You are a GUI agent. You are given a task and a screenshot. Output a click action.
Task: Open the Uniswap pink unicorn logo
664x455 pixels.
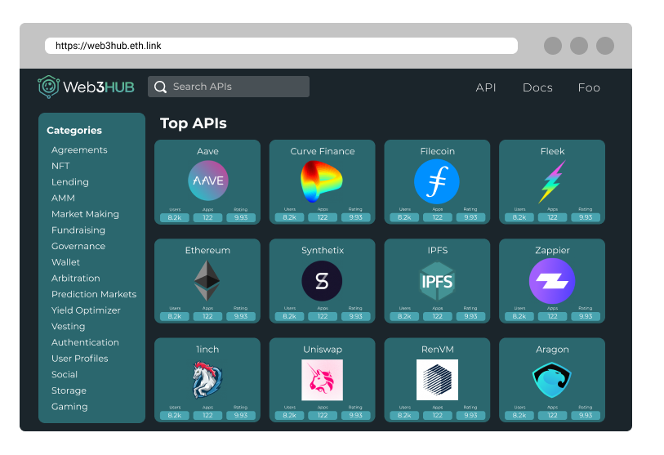point(323,380)
